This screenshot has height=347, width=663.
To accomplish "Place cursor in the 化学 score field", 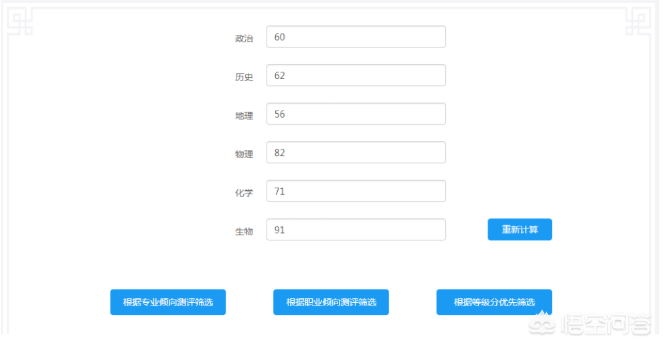I will click(356, 191).
